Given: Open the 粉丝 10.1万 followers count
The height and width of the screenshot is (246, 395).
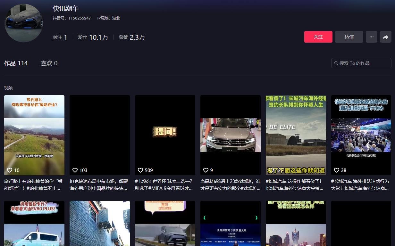Looking at the screenshot, I should pos(93,37).
